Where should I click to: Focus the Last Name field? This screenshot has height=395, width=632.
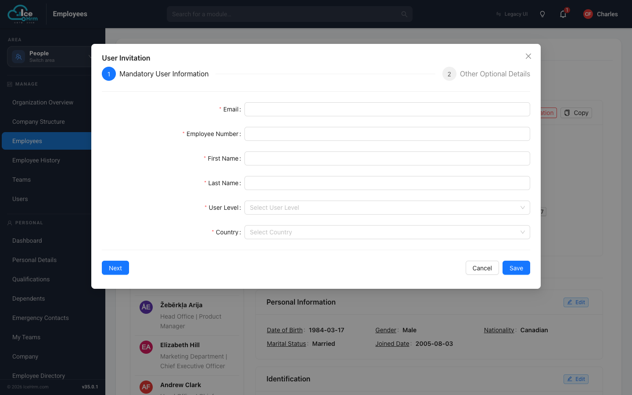(387, 183)
